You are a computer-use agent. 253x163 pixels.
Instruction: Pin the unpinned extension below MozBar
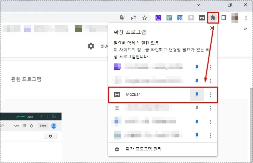197,108
